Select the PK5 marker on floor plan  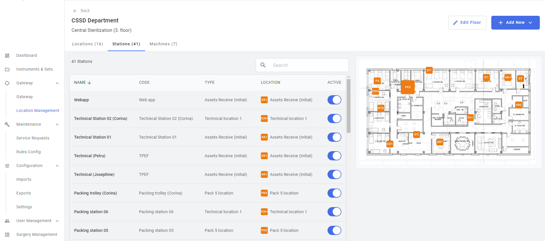pos(408,87)
